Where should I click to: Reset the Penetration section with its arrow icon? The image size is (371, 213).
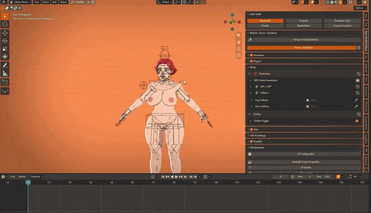(x=358, y=74)
